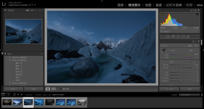Screen dimensions: 204x109
Task: Select the spot removal tool
Action: pyautogui.click(x=168, y=37)
